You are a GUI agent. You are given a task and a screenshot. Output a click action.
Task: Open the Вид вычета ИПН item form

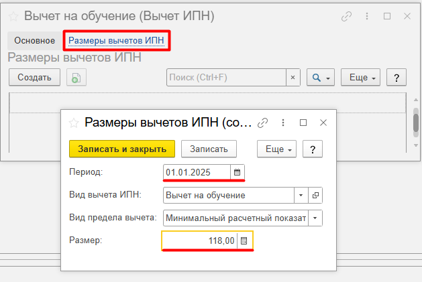(x=315, y=195)
